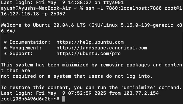Click the blinking cursor block at the prompt
This screenshot has width=183, height=104.
64,99
